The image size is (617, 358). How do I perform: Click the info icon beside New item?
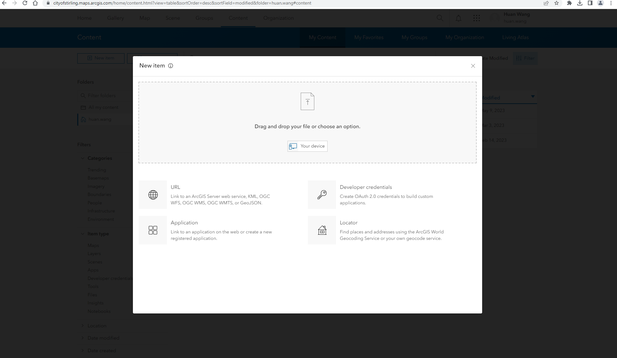point(171,66)
